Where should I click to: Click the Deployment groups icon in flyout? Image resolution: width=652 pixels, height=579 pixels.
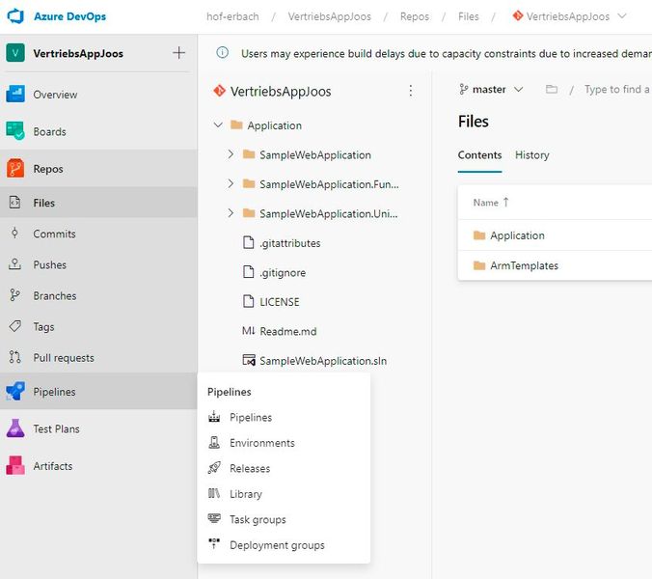(214, 543)
